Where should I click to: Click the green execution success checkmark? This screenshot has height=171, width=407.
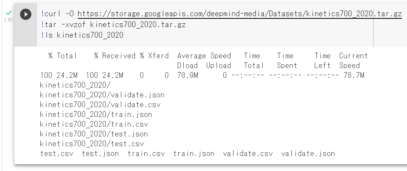pos(9,13)
